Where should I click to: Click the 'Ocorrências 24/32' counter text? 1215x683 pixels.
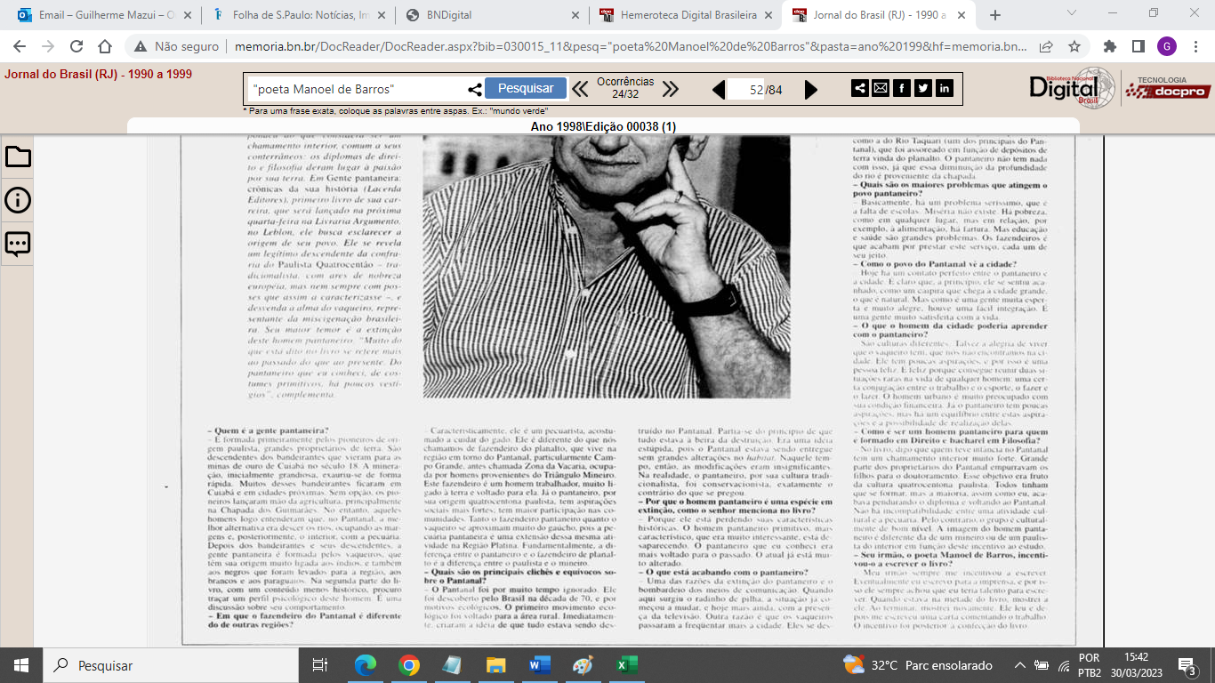tap(625, 88)
